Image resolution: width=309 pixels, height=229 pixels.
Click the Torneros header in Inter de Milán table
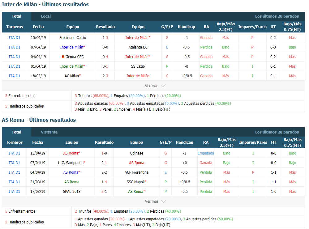point(15,27)
